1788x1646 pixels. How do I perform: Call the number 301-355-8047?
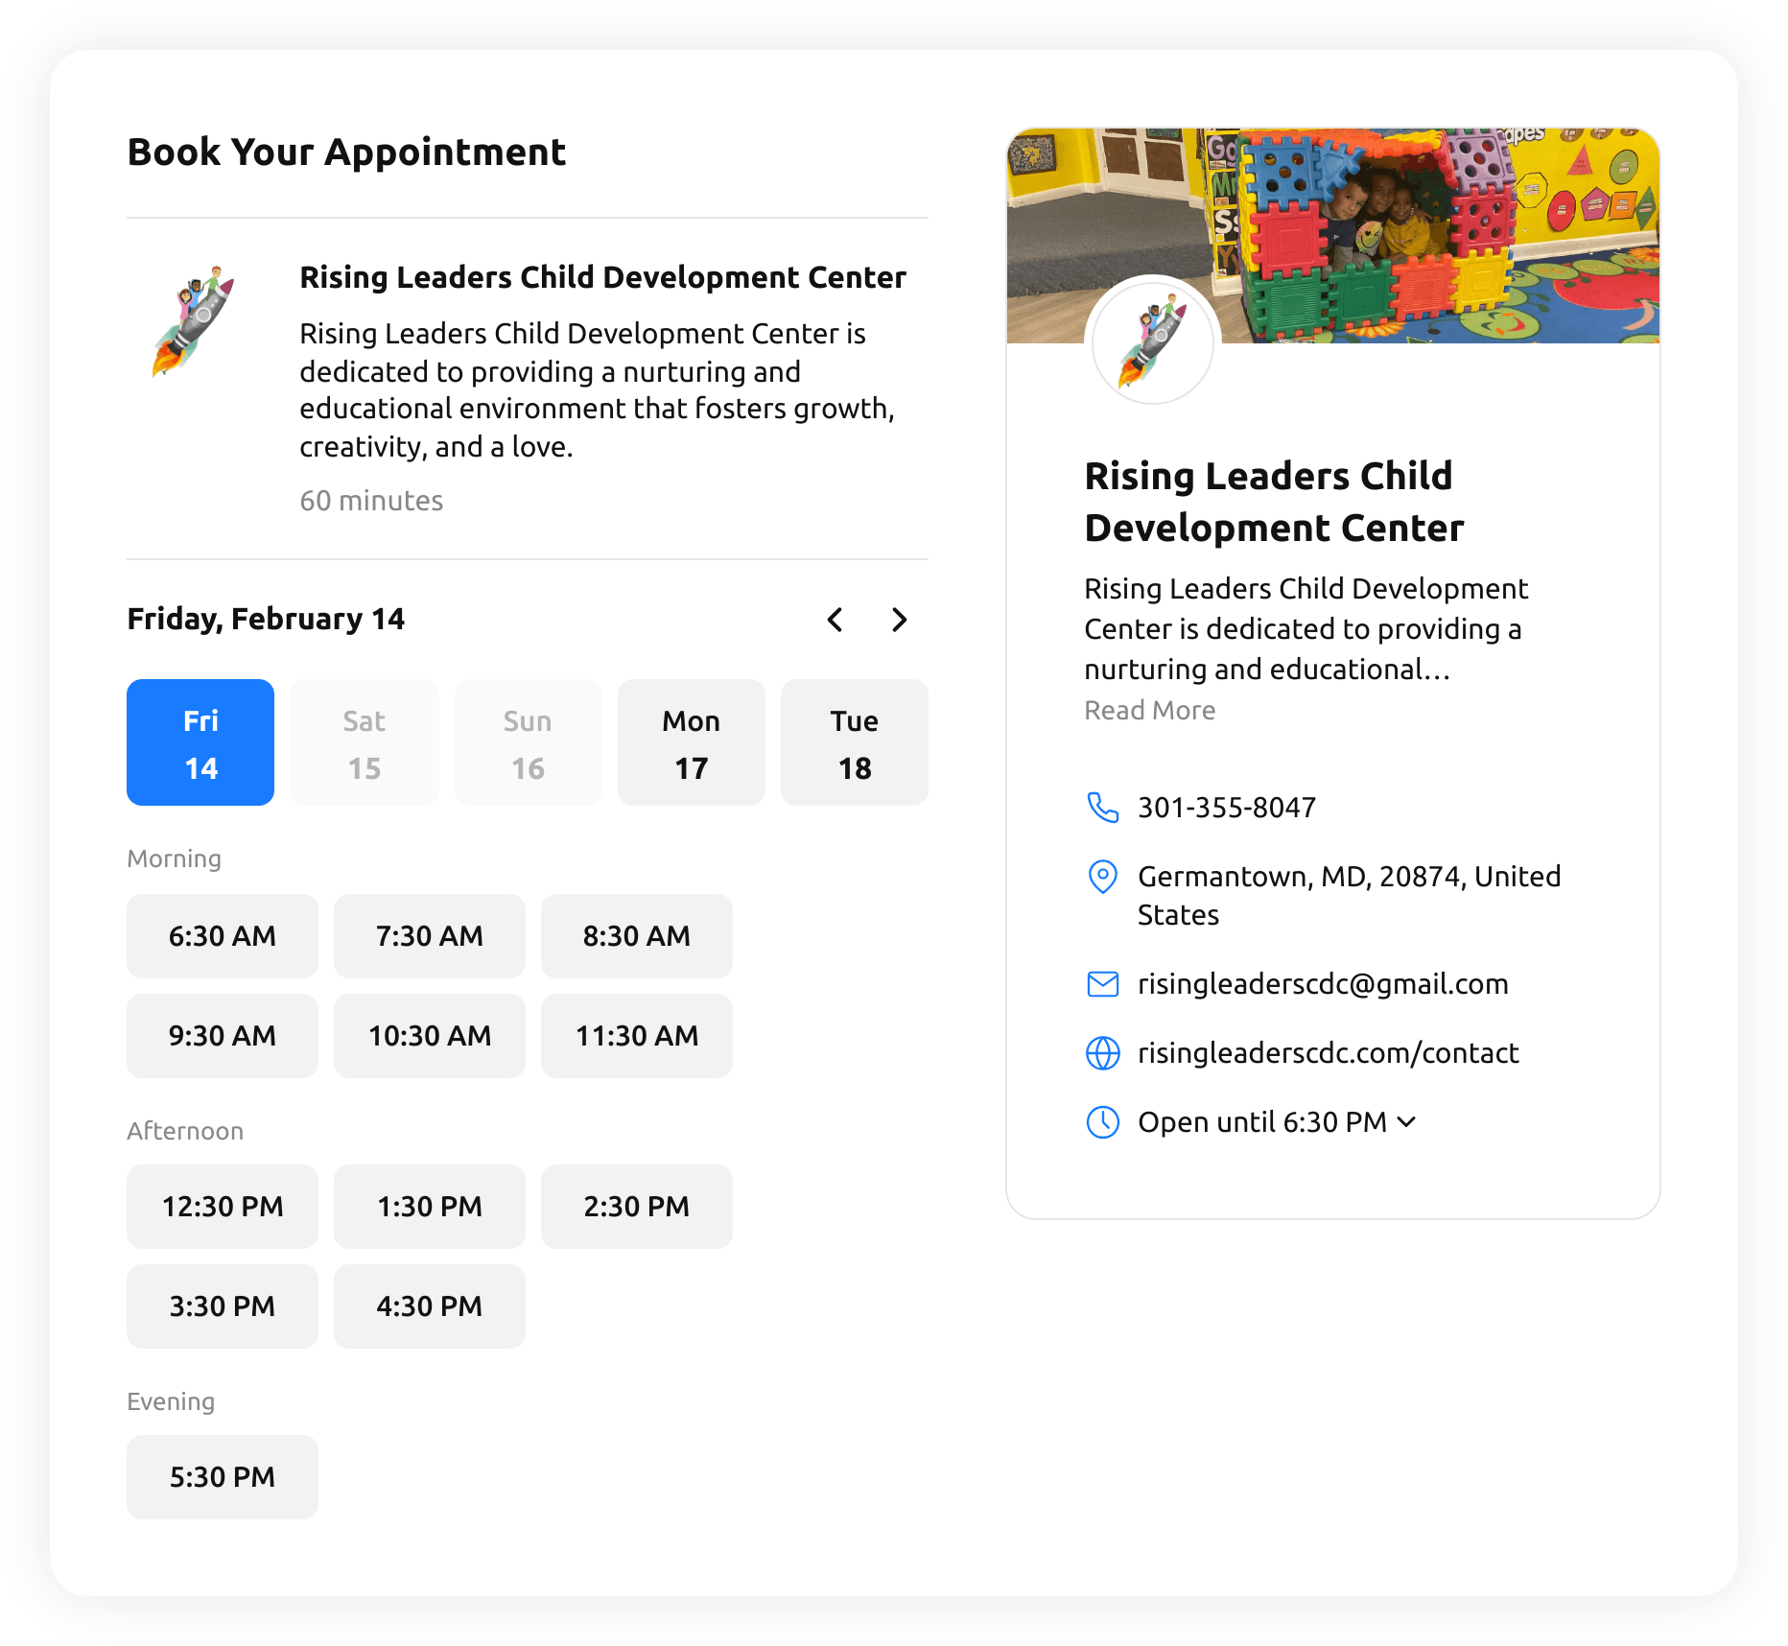1227,808
